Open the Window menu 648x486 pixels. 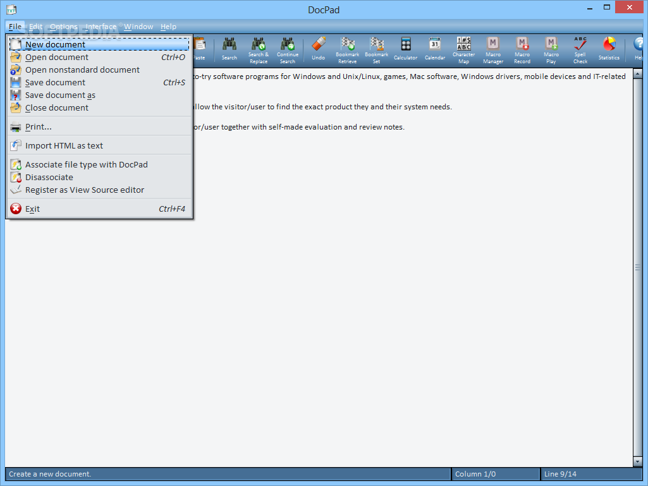(138, 27)
